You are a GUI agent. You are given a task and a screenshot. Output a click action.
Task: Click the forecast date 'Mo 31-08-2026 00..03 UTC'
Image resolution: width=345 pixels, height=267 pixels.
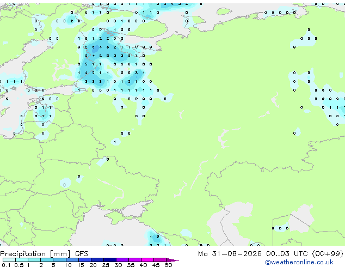coord(252,254)
